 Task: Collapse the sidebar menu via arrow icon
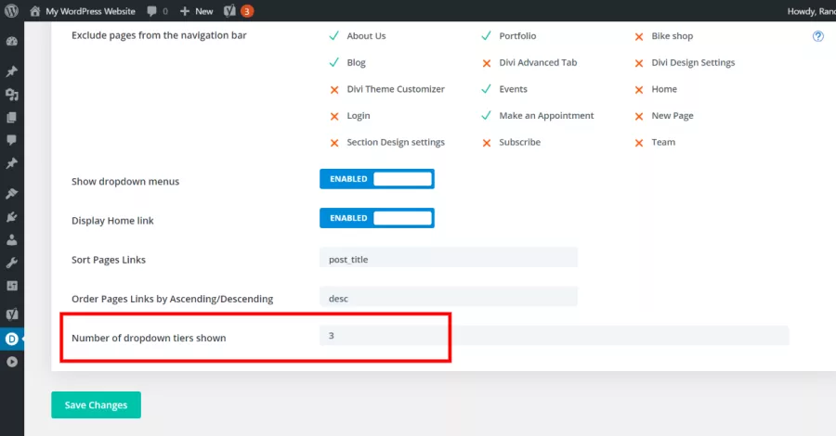12,362
